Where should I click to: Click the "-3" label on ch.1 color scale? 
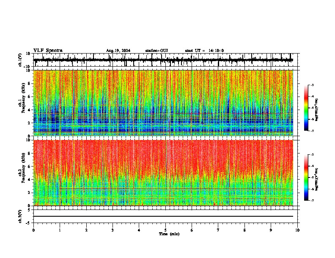(x=312, y=85)
